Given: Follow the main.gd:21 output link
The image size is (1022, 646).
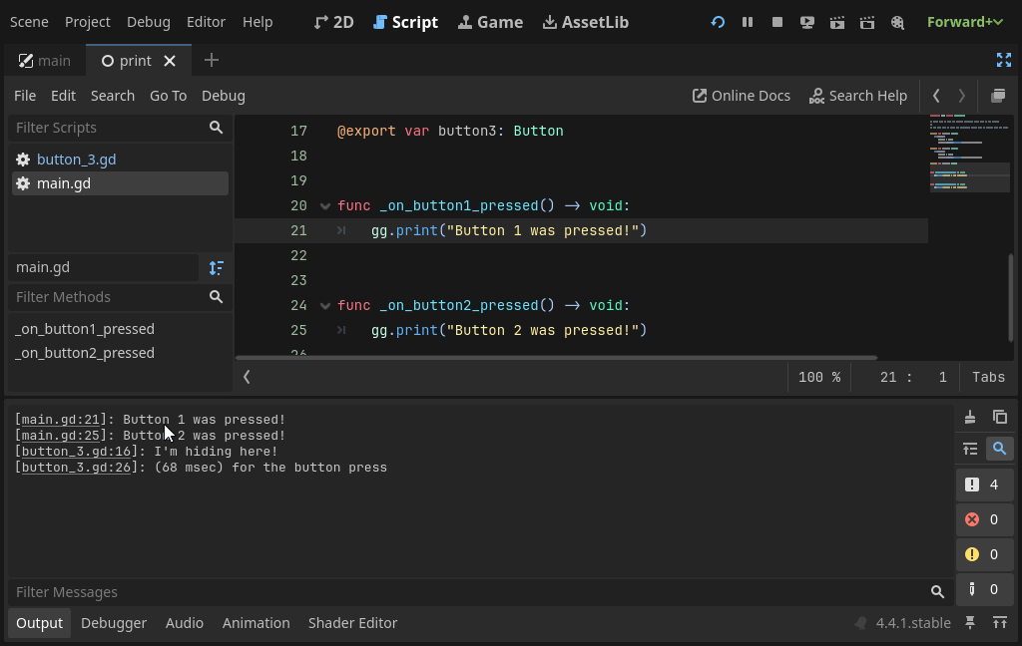Looking at the screenshot, I should [60, 419].
